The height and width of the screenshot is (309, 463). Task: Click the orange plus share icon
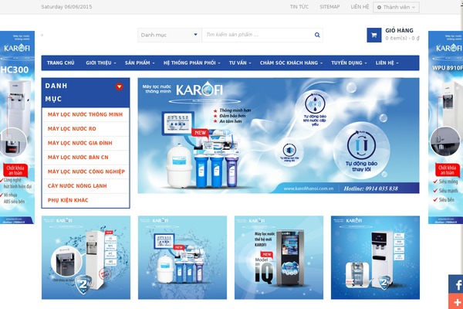pos(457,301)
